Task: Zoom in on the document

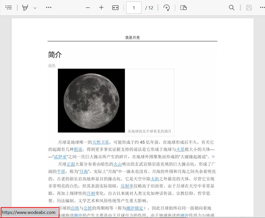Action: pyautogui.click(x=101, y=8)
